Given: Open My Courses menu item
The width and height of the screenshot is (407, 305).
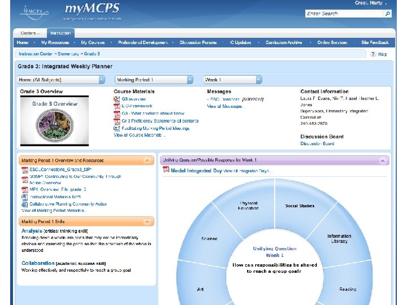Looking at the screenshot, I should [x=93, y=42].
